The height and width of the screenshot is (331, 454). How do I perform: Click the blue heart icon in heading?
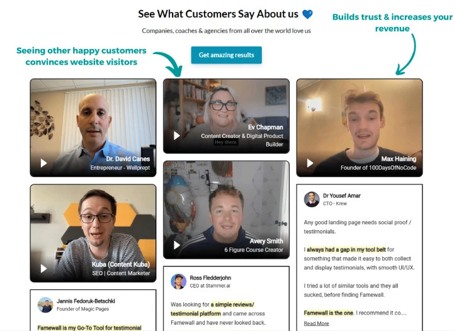(307, 14)
